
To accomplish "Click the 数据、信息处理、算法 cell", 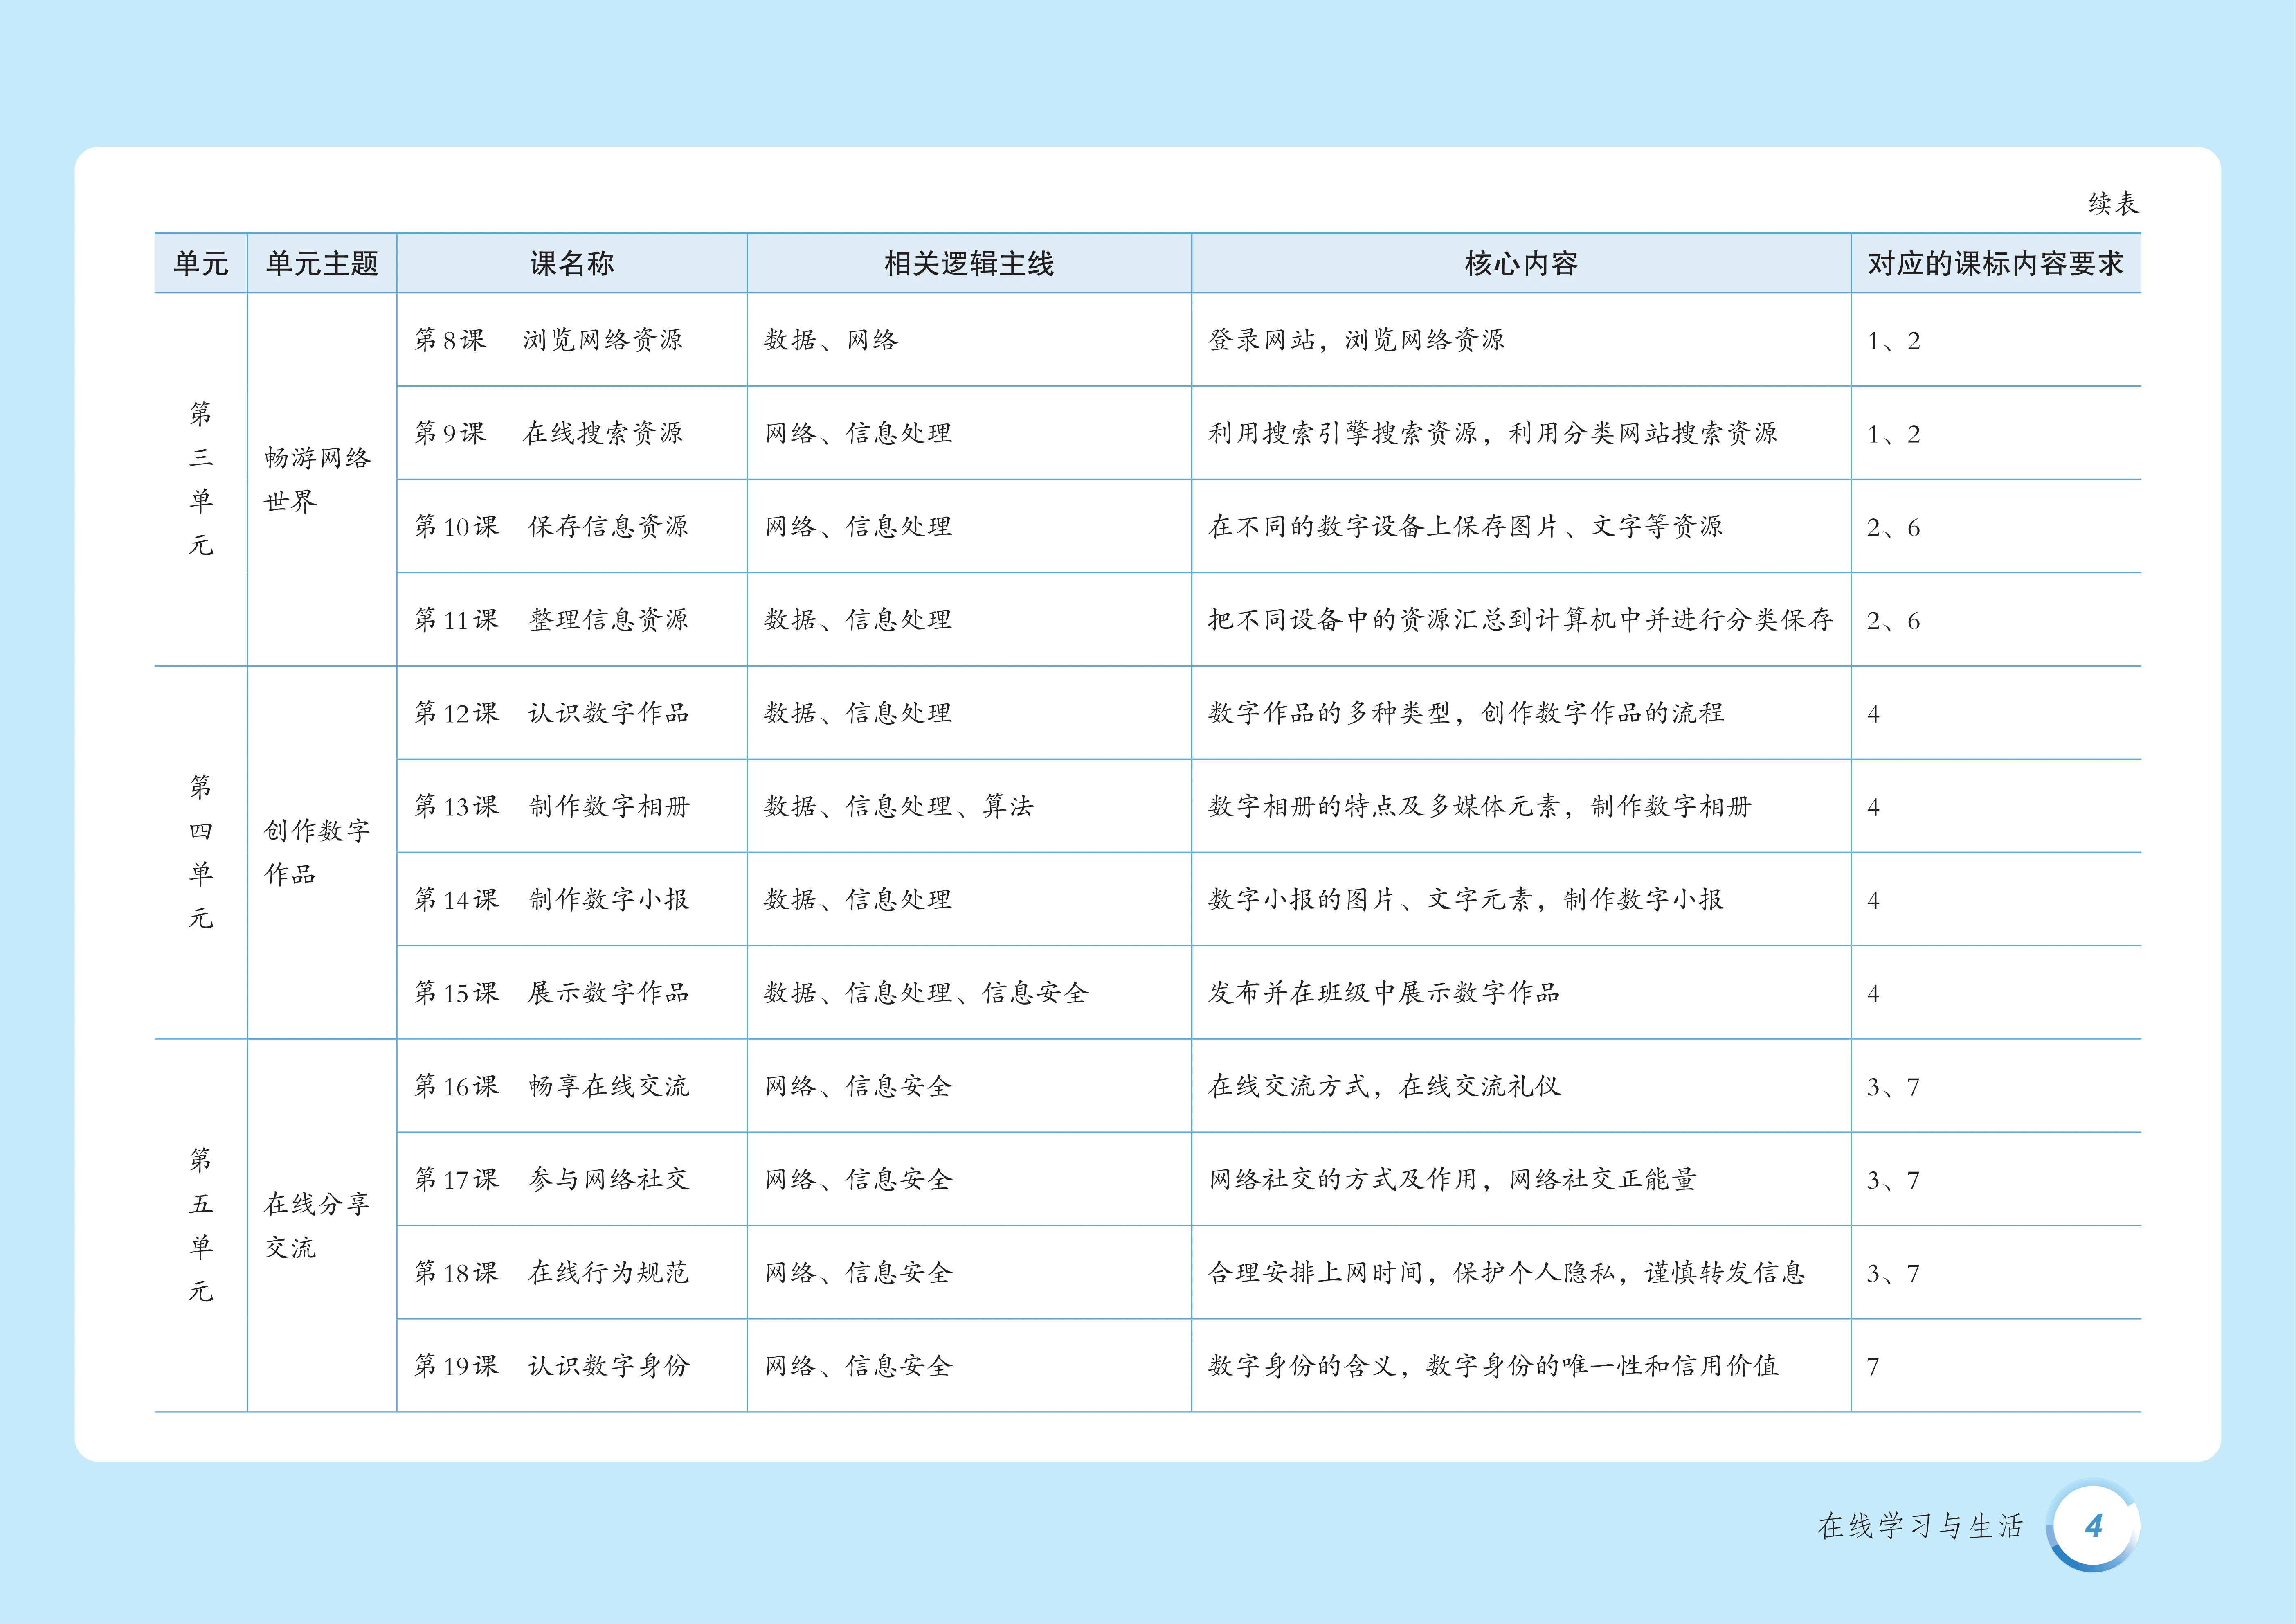I will (898, 806).
